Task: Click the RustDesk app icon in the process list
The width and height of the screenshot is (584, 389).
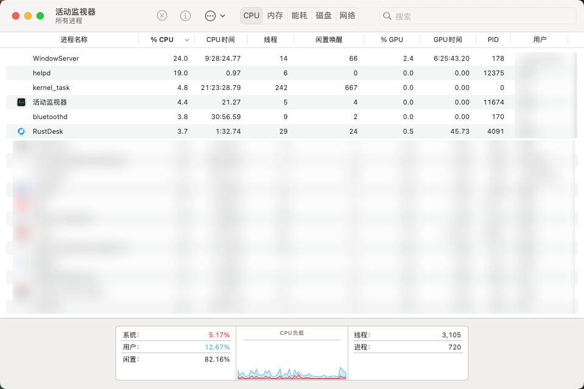Action: coord(20,131)
